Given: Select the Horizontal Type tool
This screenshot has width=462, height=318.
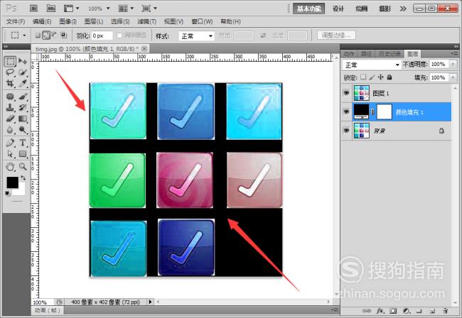Looking at the screenshot, I should click(23, 143).
